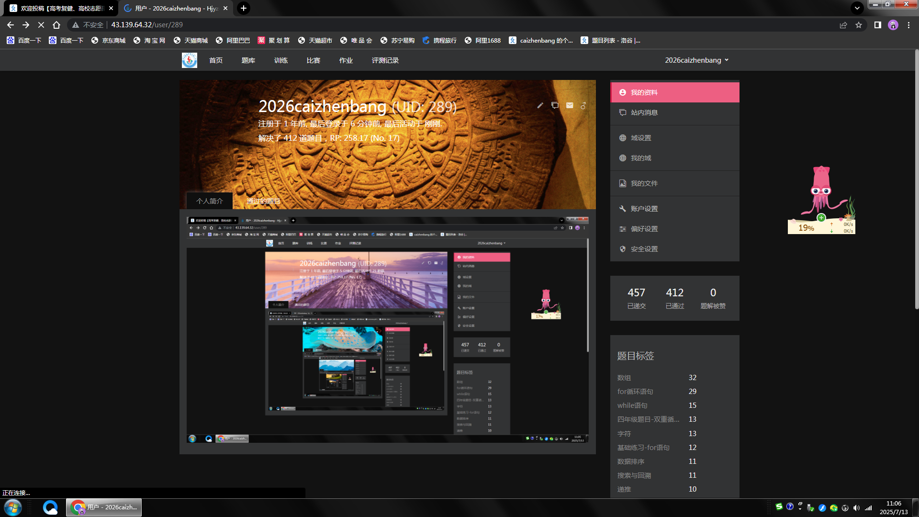Open 站内消息 in the sidebar
The image size is (919, 517).
point(675,112)
